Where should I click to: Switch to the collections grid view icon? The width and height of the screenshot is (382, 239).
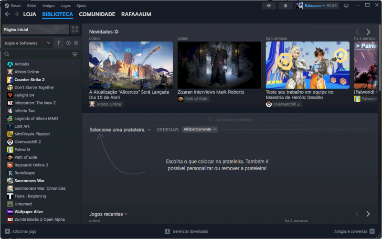tap(75, 29)
